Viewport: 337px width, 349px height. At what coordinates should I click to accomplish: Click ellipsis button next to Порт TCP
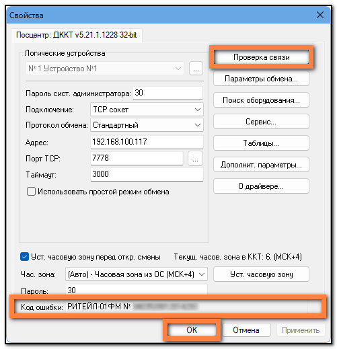coord(195,159)
